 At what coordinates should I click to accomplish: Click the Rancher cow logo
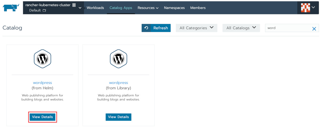coord(11,8)
